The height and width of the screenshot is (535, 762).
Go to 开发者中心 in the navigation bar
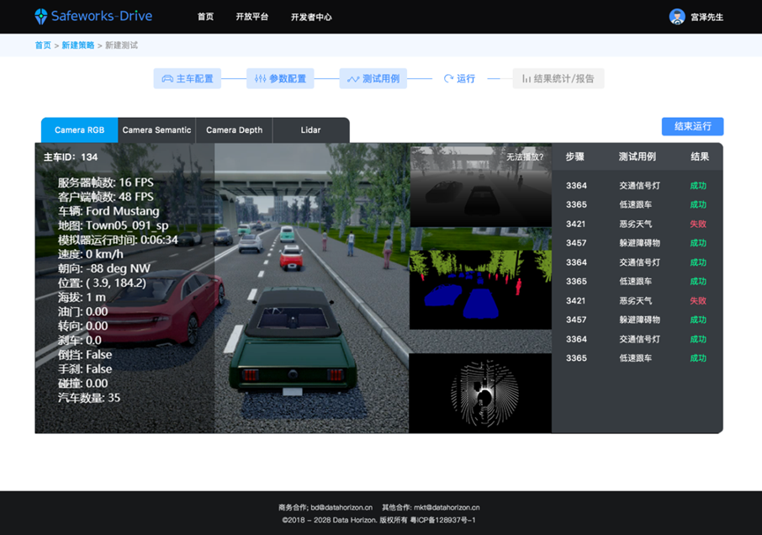(x=311, y=17)
